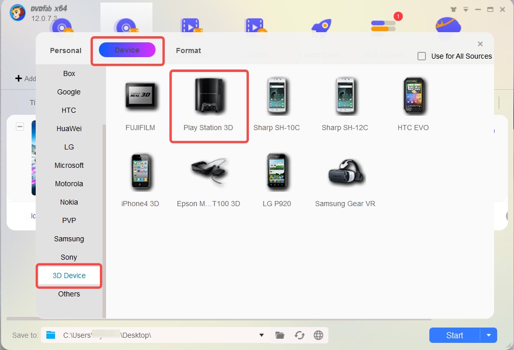Close the profile selection dialog
The height and width of the screenshot is (350, 514).
480,44
